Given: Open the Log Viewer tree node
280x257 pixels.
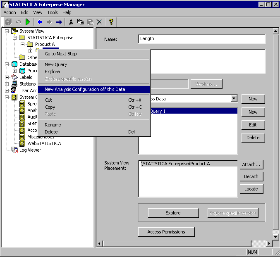Looking at the screenshot, I should coord(30,150).
